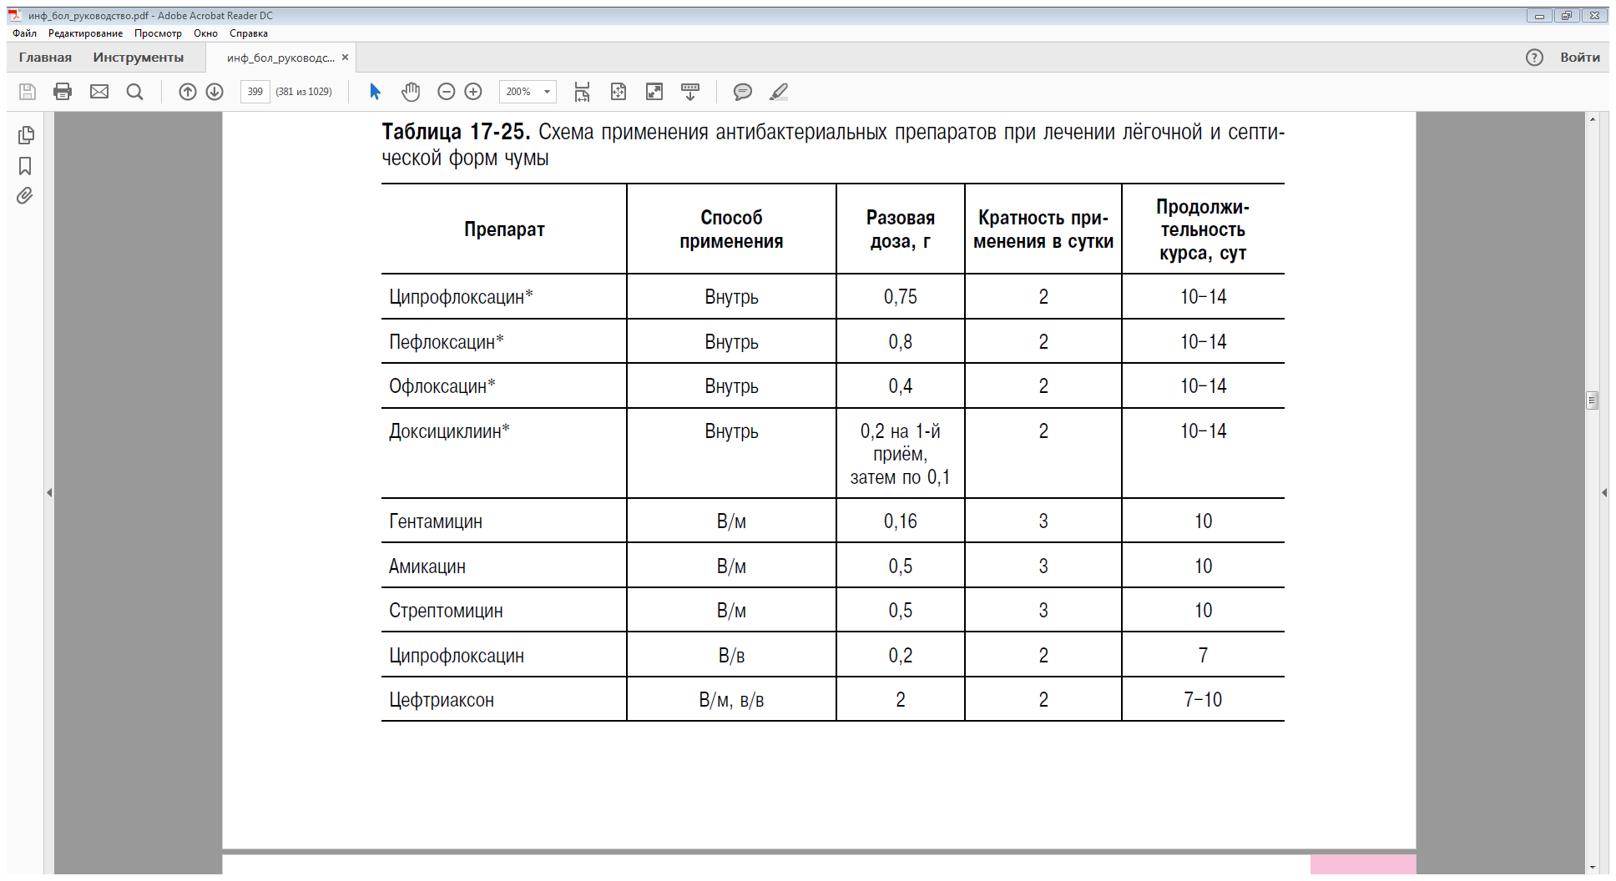Zoom in with plus button

473,92
